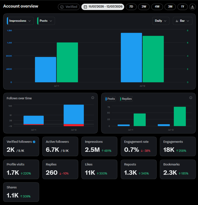The height and width of the screenshot is (205, 198).
Task: Open the Reposts 1.3K card
Action: (139, 169)
